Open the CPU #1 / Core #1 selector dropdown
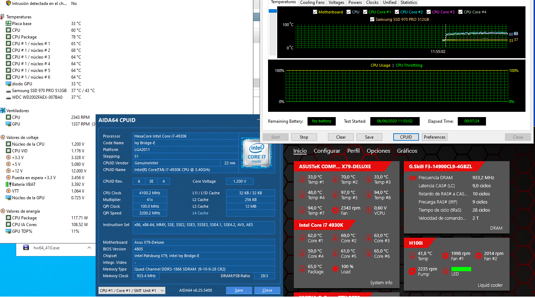Image resolution: width=535 pixels, height=298 pixels. click(132, 291)
